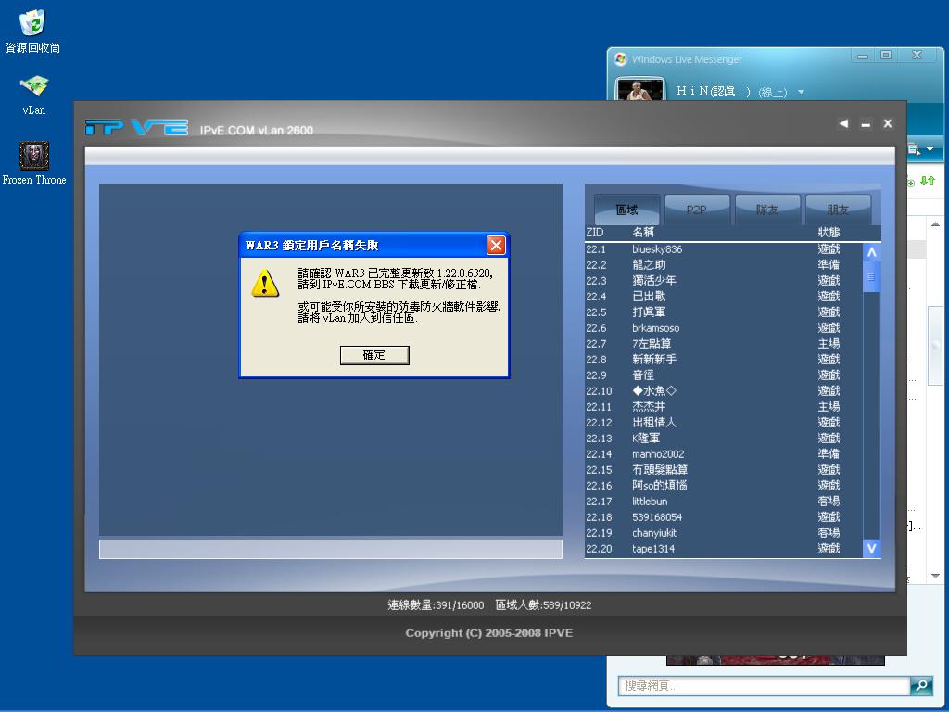Click the display picture in Messenger

(639, 88)
